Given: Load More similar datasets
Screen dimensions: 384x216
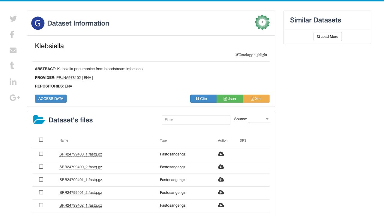Looking at the screenshot, I should (328, 37).
